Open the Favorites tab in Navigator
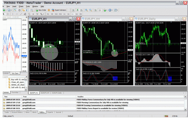The height and width of the screenshot is (118, 188). click(x=15, y=92)
